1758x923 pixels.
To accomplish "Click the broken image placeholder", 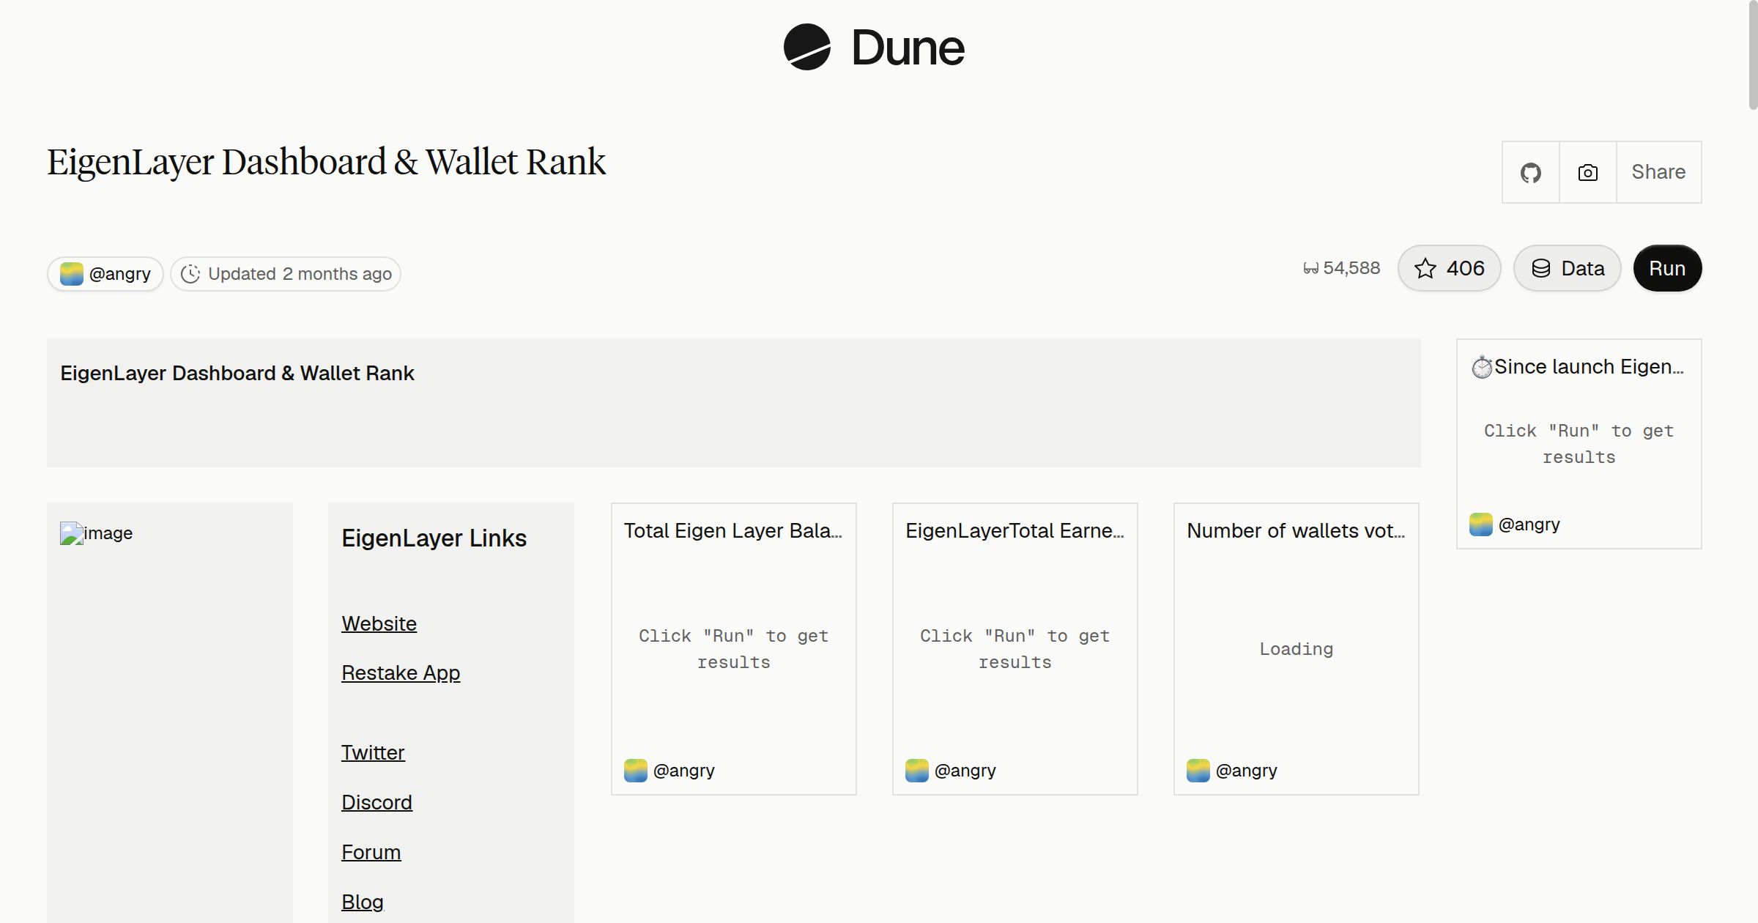I will tap(96, 533).
